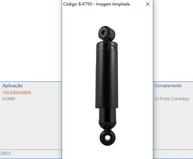Click the partially visible ORES footer label
The height and width of the screenshot is (159, 193).
point(5,153)
